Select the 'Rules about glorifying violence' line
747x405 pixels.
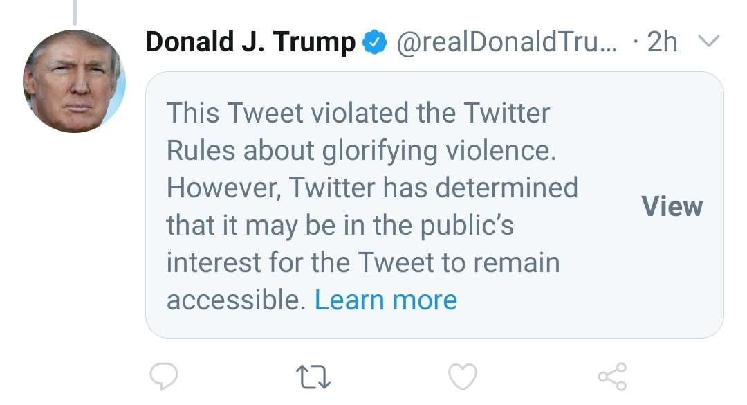(x=361, y=151)
